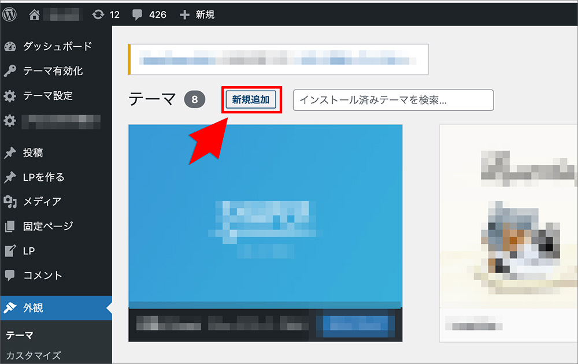The image size is (578, 364).
Task: Click the gear icon beside the blurred menu item
Action: tap(10, 121)
